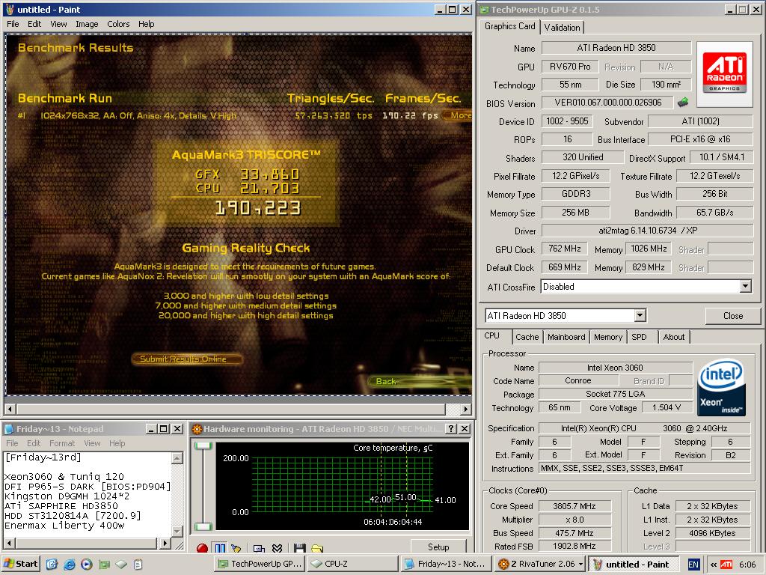Screen dimensions: 766x575
Task: Click the Setup button in Hardware monitoring
Action: coord(438,547)
